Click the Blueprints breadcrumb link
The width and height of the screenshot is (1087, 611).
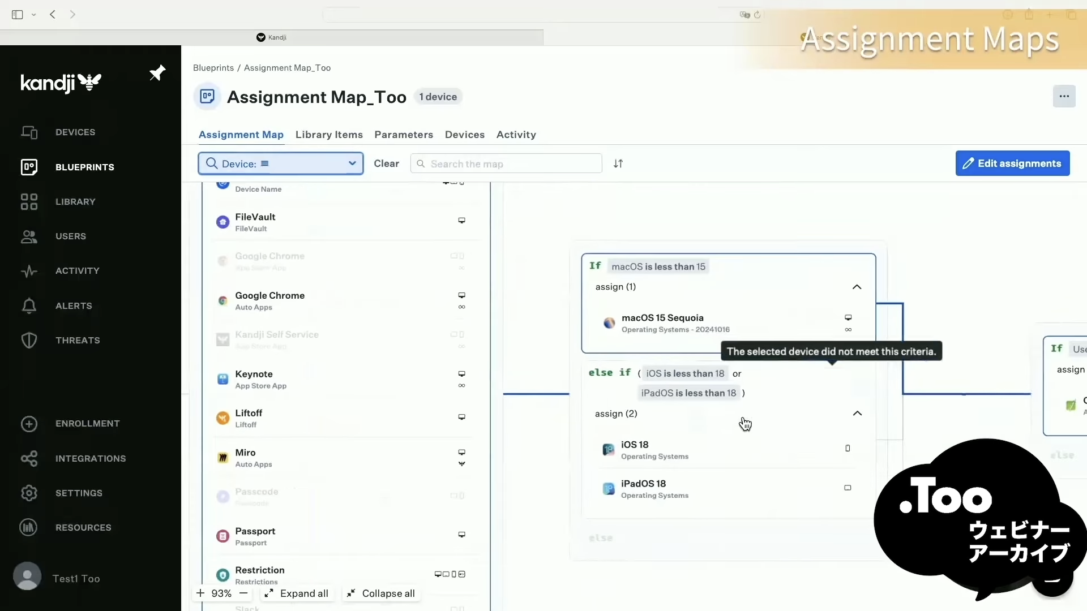click(x=213, y=68)
